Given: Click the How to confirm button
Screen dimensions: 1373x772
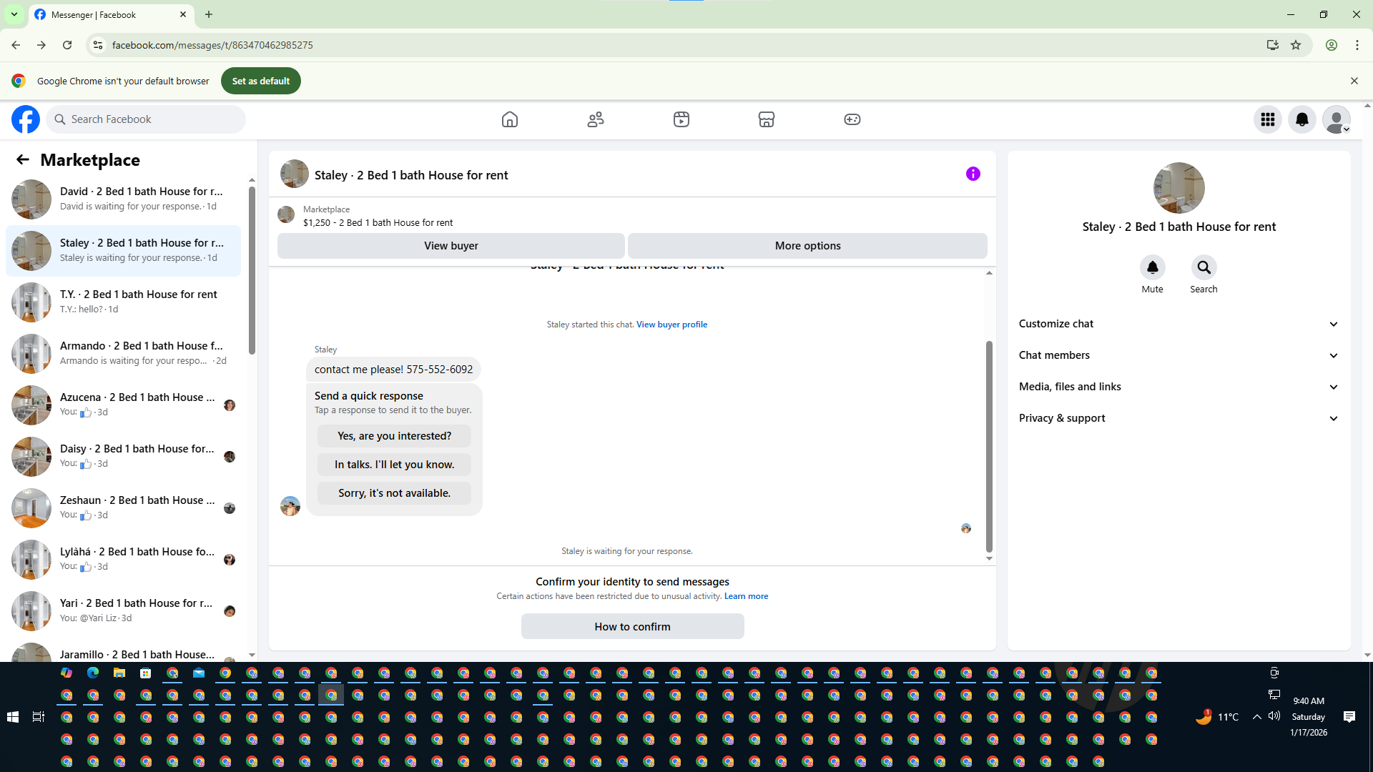Looking at the screenshot, I should [632, 626].
